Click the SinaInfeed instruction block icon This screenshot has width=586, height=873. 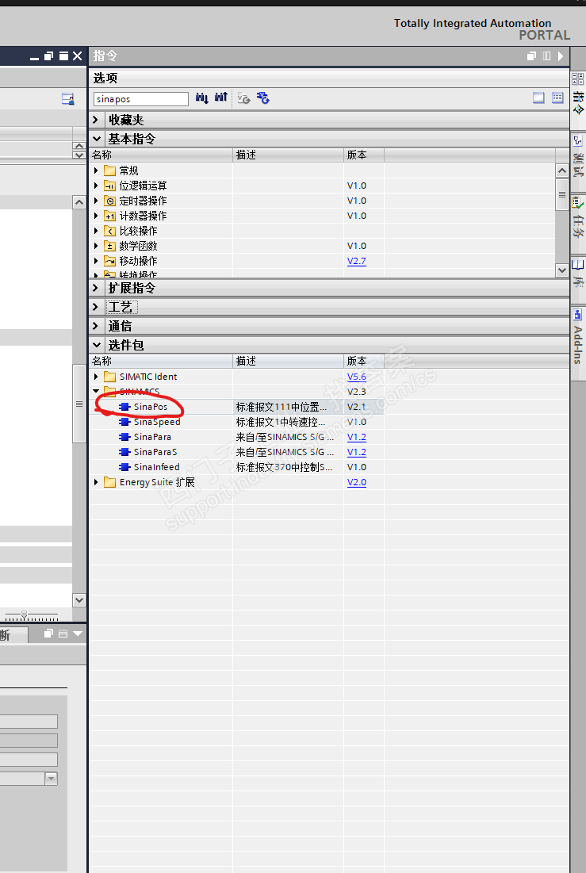tap(124, 467)
